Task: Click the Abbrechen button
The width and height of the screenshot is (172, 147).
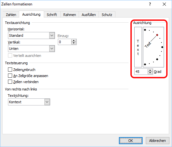Action: click(157, 141)
